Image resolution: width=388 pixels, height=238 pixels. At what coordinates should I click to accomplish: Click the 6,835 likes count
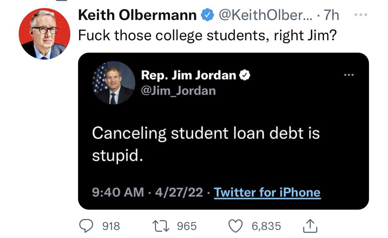(x=266, y=226)
